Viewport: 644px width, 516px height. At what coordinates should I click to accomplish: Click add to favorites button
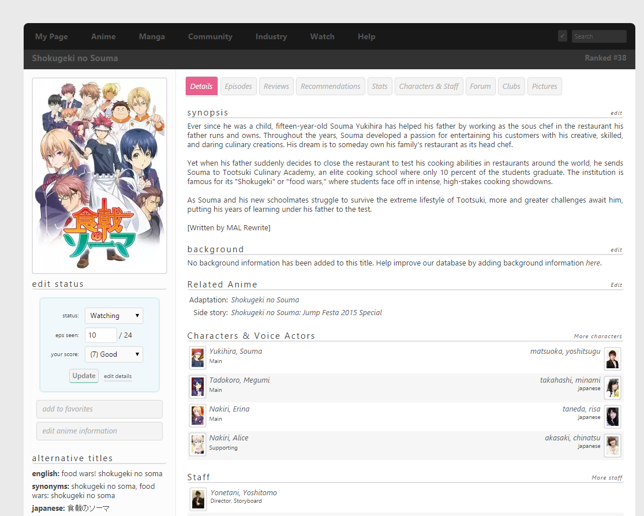click(x=99, y=409)
